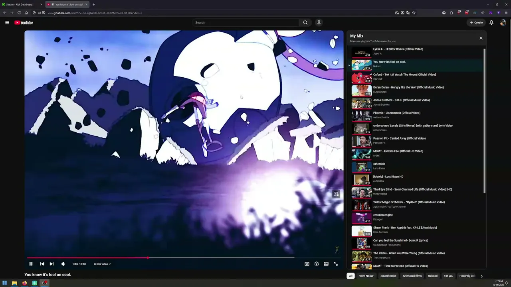Image resolution: width=511 pixels, height=287 pixels.
Task: Switch to Stream - Kick Dashboard tab
Action: coord(20,4)
